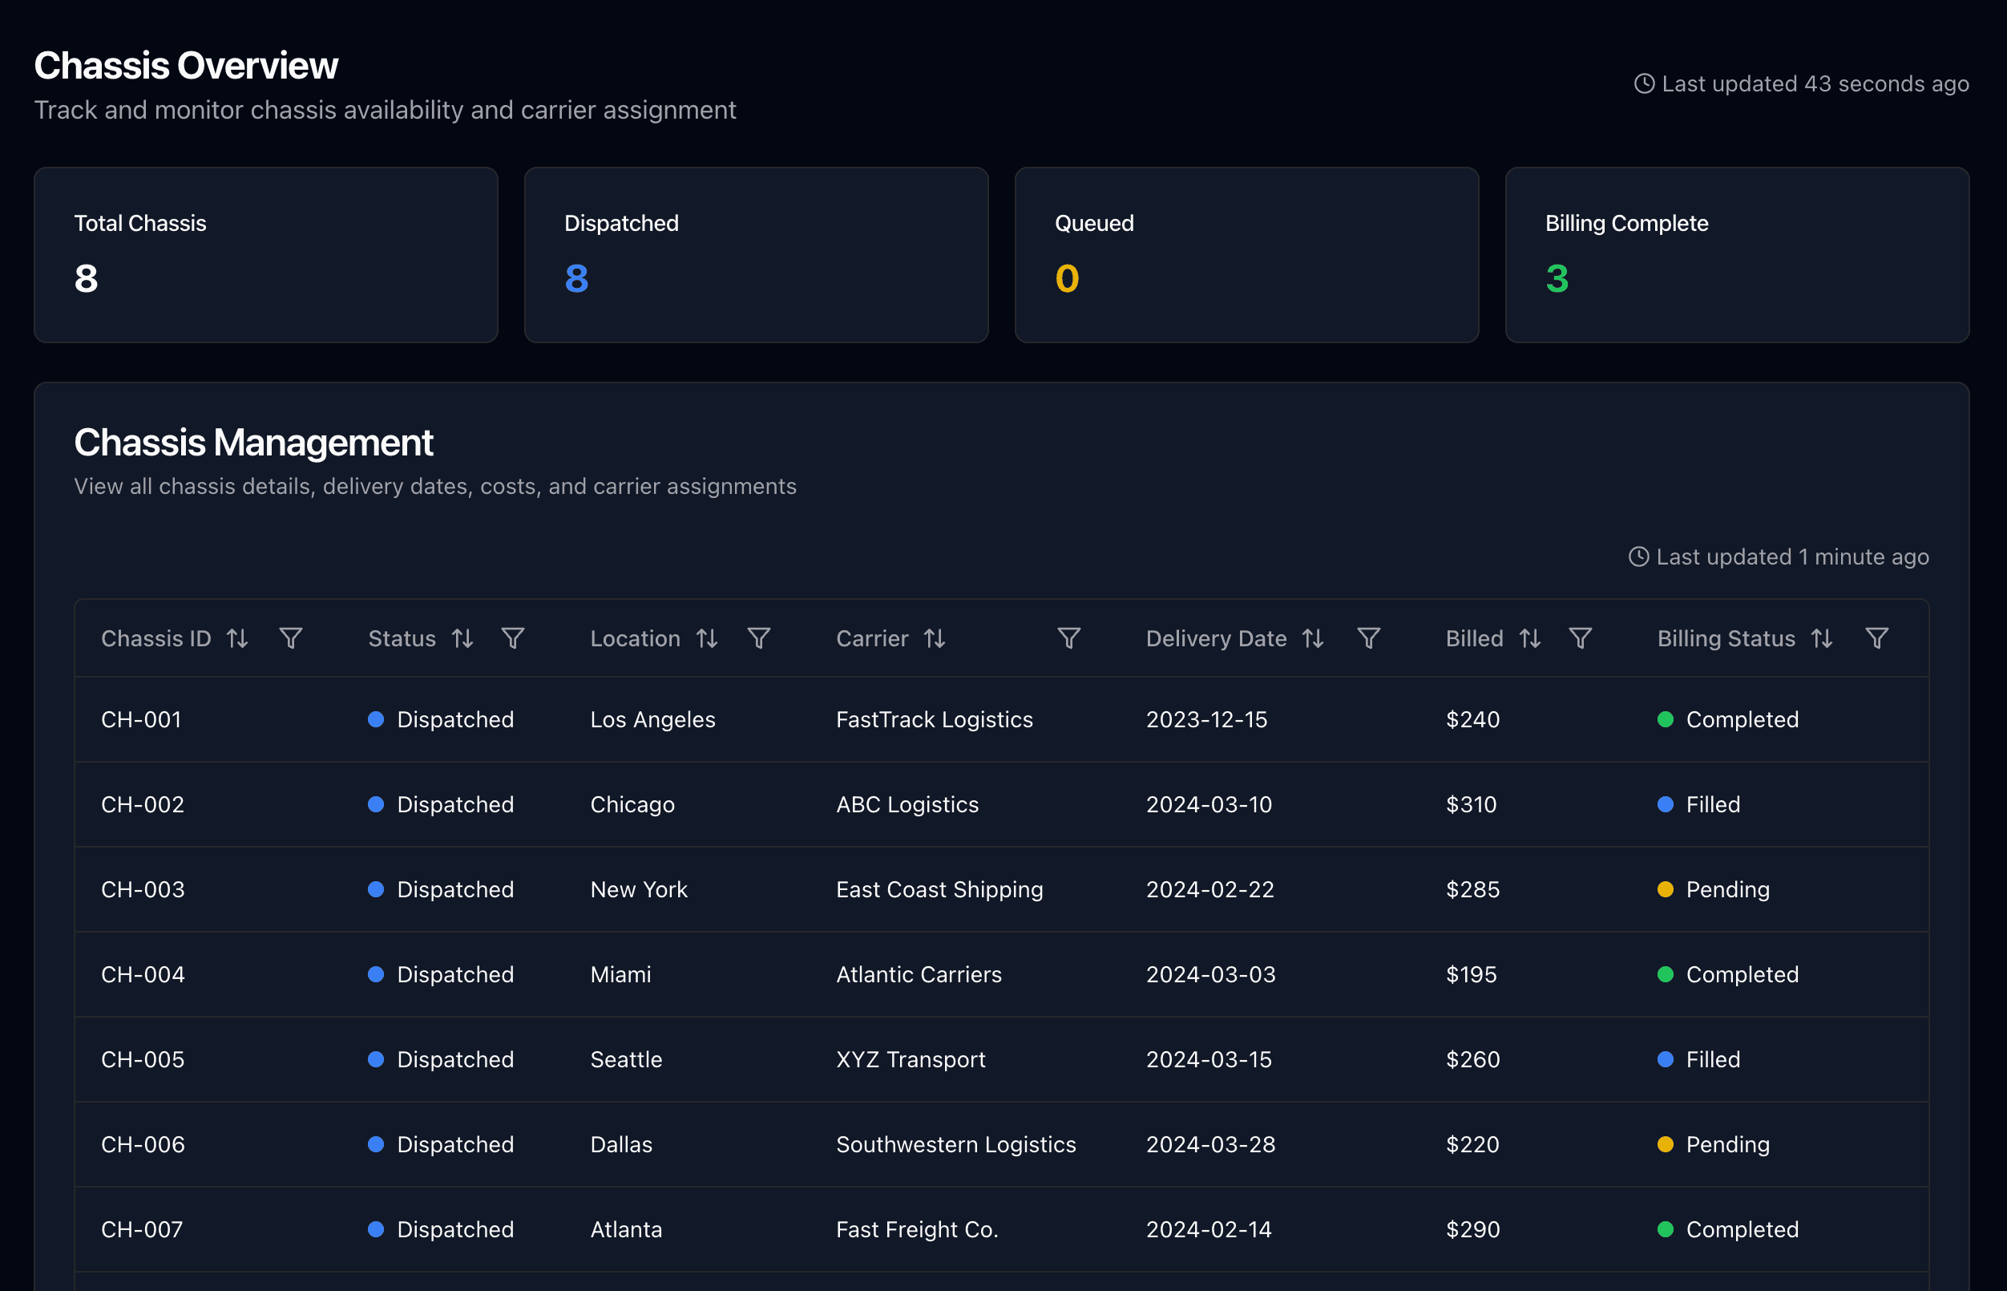The image size is (2007, 1291).
Task: Click the green Completed dot for CH-004
Action: coord(1665,974)
